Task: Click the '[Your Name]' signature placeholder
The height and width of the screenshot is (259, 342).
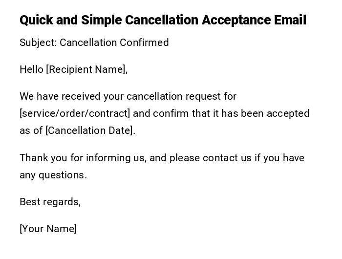Action: click(48, 229)
